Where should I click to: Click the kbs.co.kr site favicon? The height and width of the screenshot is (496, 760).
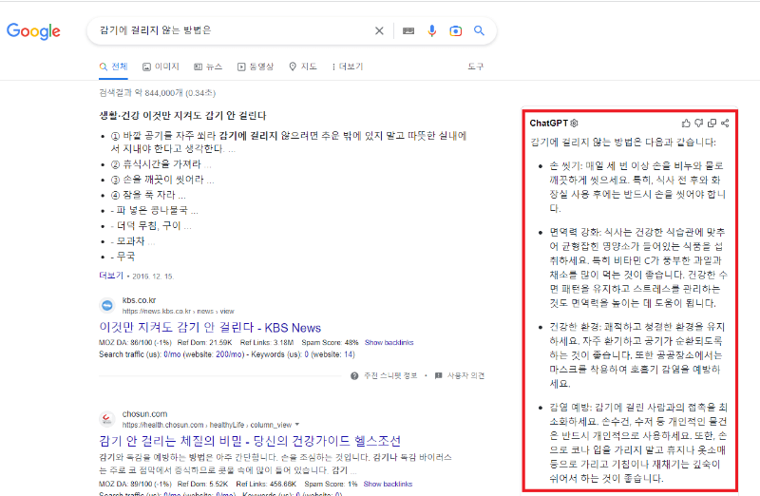tap(107, 305)
